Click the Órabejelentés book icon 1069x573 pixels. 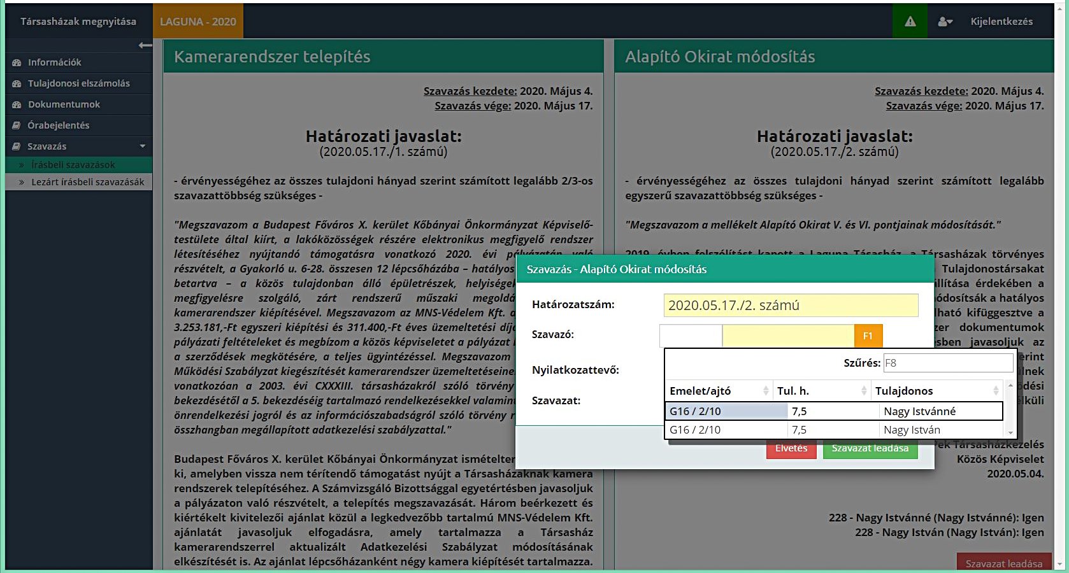(x=17, y=125)
